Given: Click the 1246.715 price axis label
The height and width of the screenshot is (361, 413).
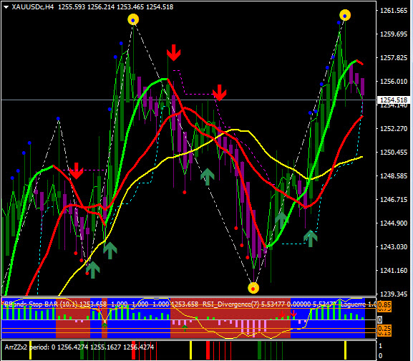Looking at the screenshot, I should point(394,199).
